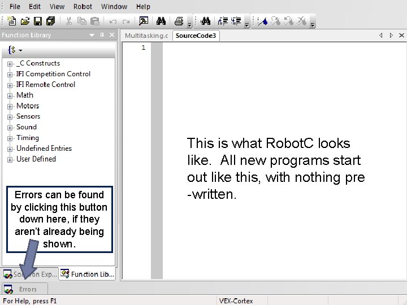
Task: Click the increase indent icon
Action: 236,21
